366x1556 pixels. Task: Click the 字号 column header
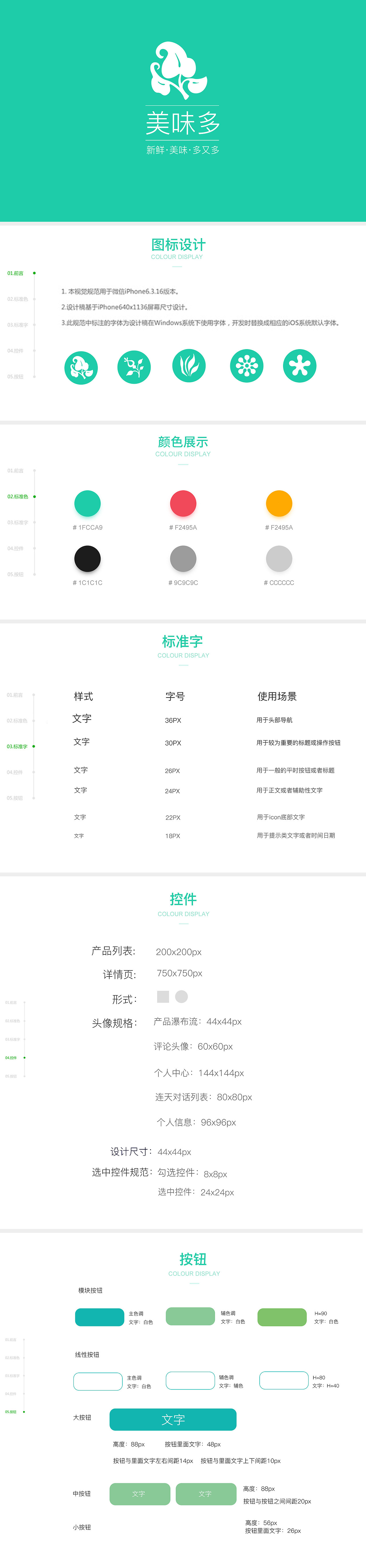pyautogui.click(x=175, y=697)
